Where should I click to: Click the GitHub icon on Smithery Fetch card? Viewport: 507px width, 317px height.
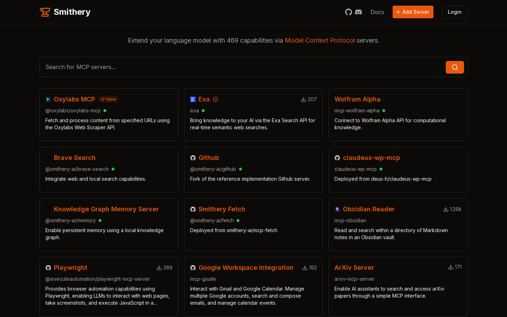pyautogui.click(x=193, y=209)
